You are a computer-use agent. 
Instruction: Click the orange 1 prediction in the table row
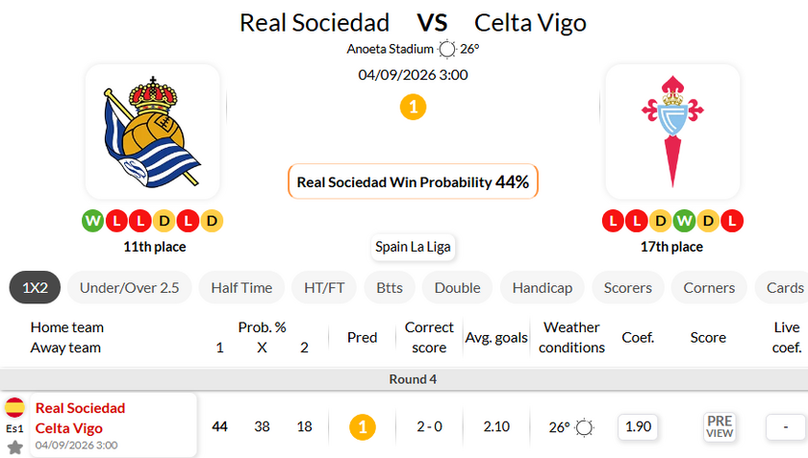(363, 427)
